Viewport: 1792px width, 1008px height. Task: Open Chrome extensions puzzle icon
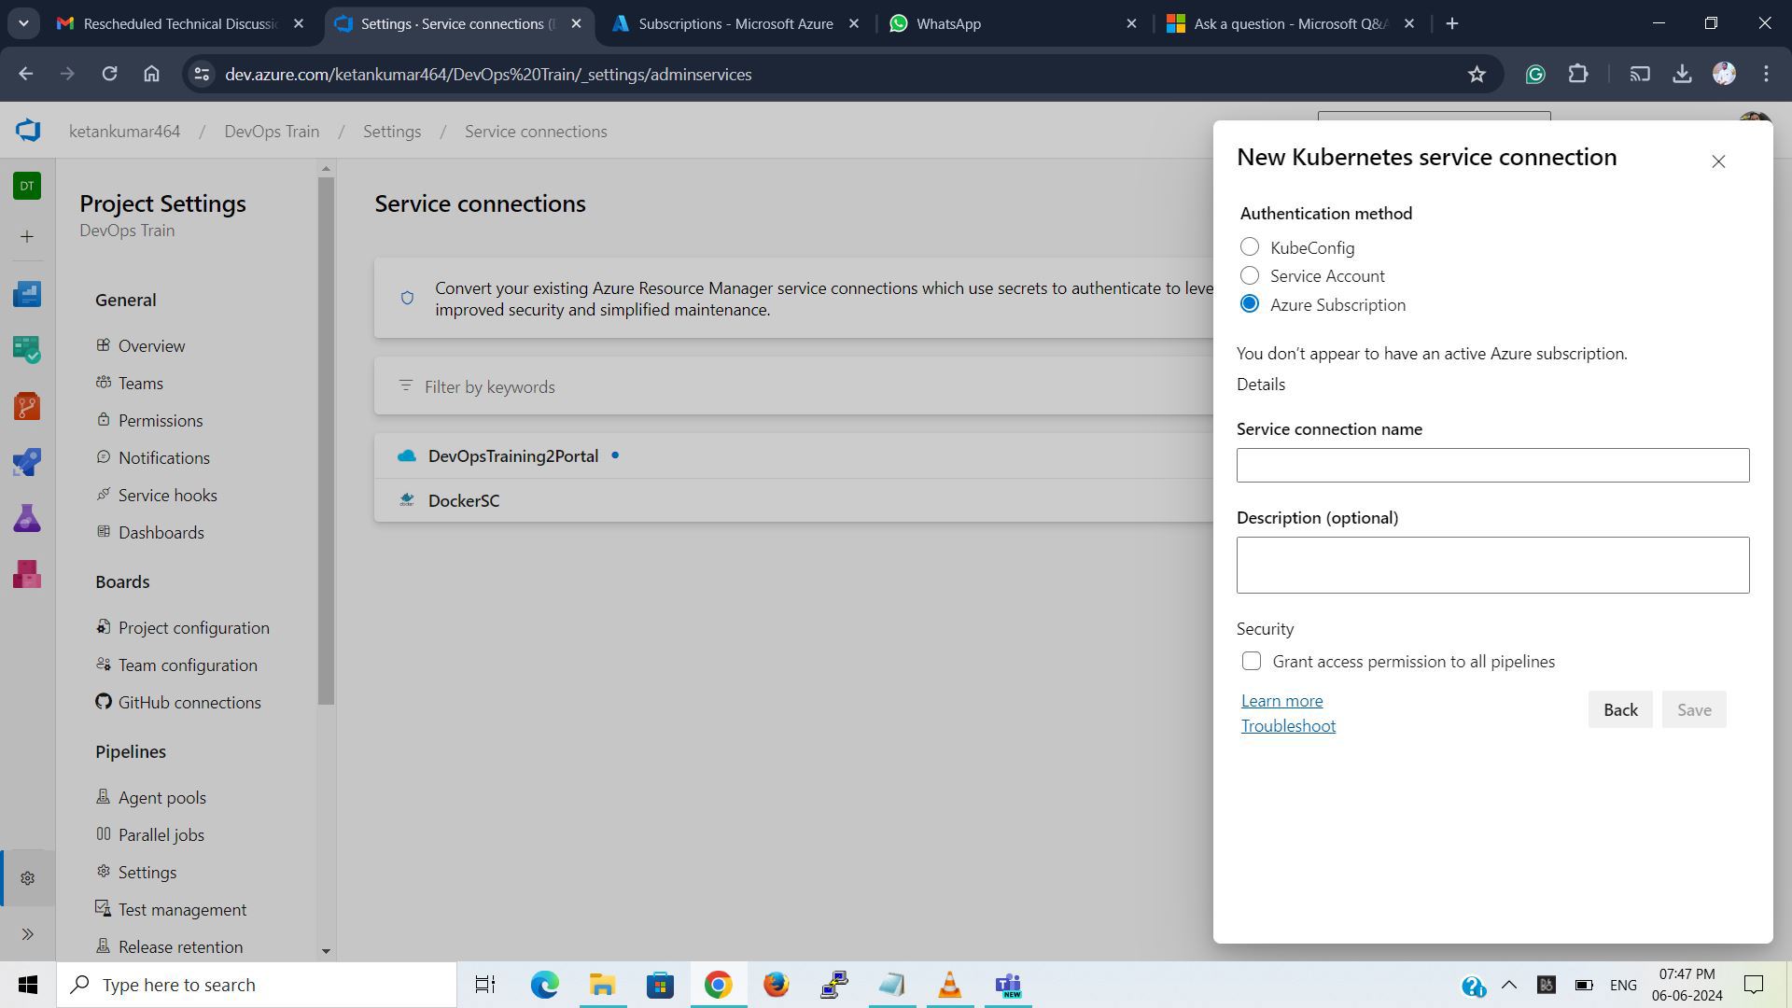pyautogui.click(x=1578, y=74)
